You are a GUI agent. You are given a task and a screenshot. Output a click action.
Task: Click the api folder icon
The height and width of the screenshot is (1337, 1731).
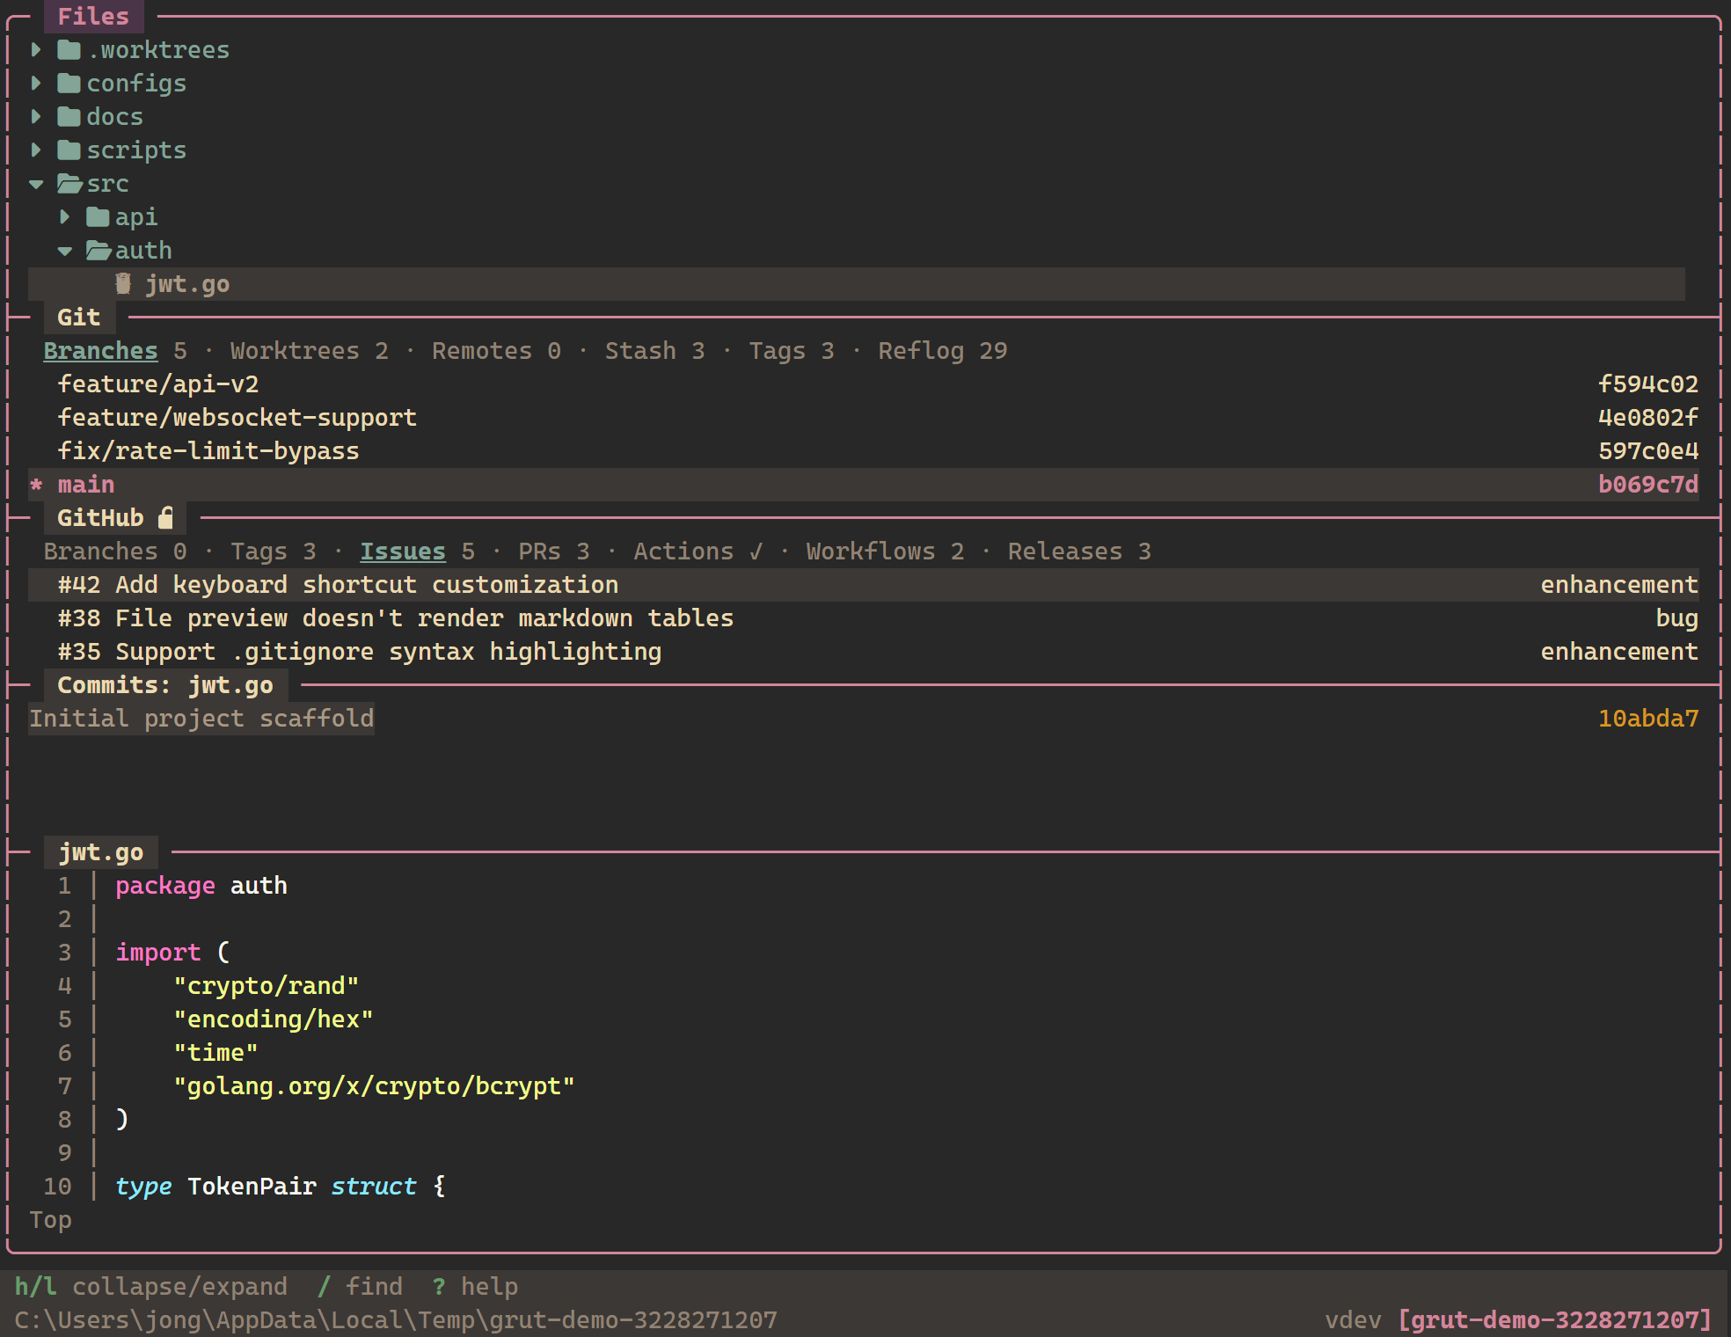99,217
